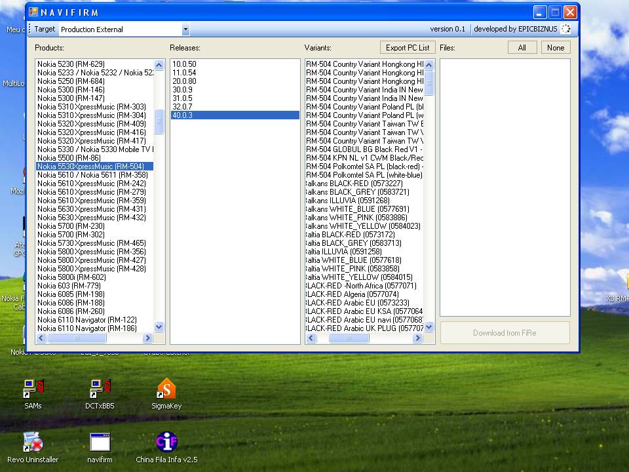Select Nokia 603 (RM-779) product
The height and width of the screenshot is (472, 629).
point(94,286)
